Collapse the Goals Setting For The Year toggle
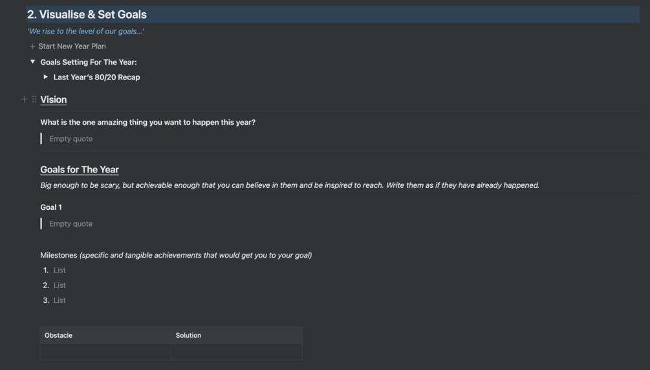The width and height of the screenshot is (650, 370). 32,62
